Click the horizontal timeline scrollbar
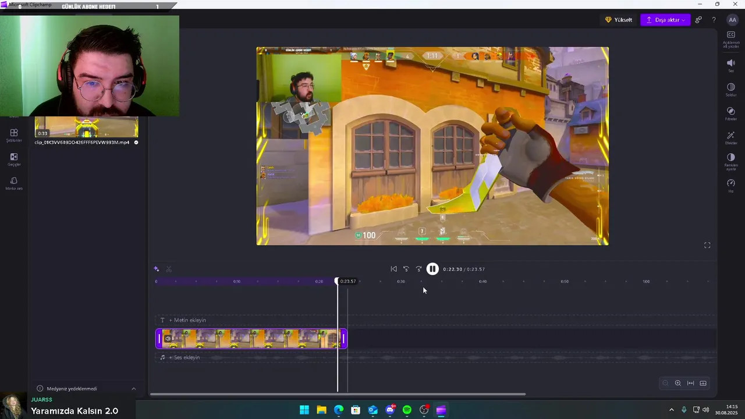This screenshot has height=419, width=745. pos(338,395)
